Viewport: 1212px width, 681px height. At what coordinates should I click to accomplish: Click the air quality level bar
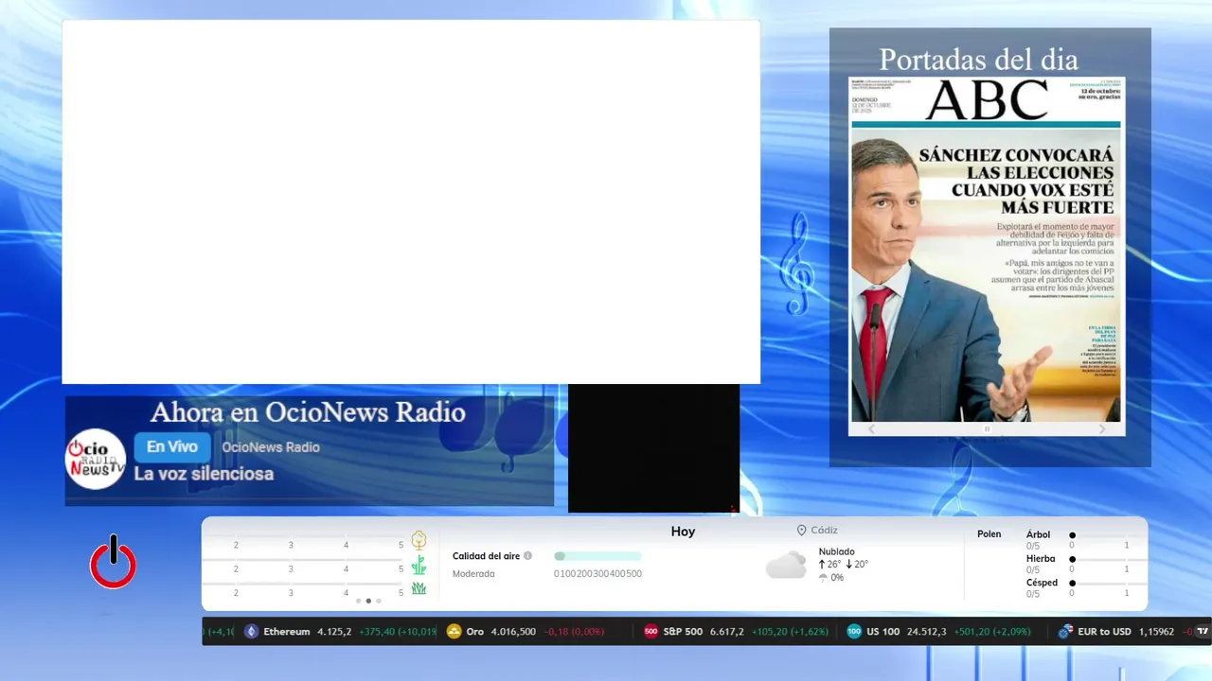(597, 556)
